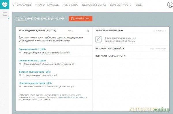Screen dimensions: 173x114
Task: Open the ЗДОРОВЫЙ ОБРАЗ menu
Action: click(x=94, y=5)
